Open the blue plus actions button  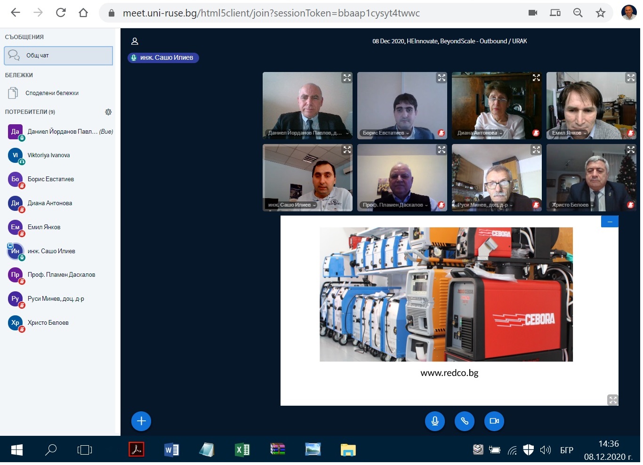141,421
